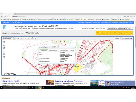Click the yellow highlighted land parcel on map

pos(77,68)
